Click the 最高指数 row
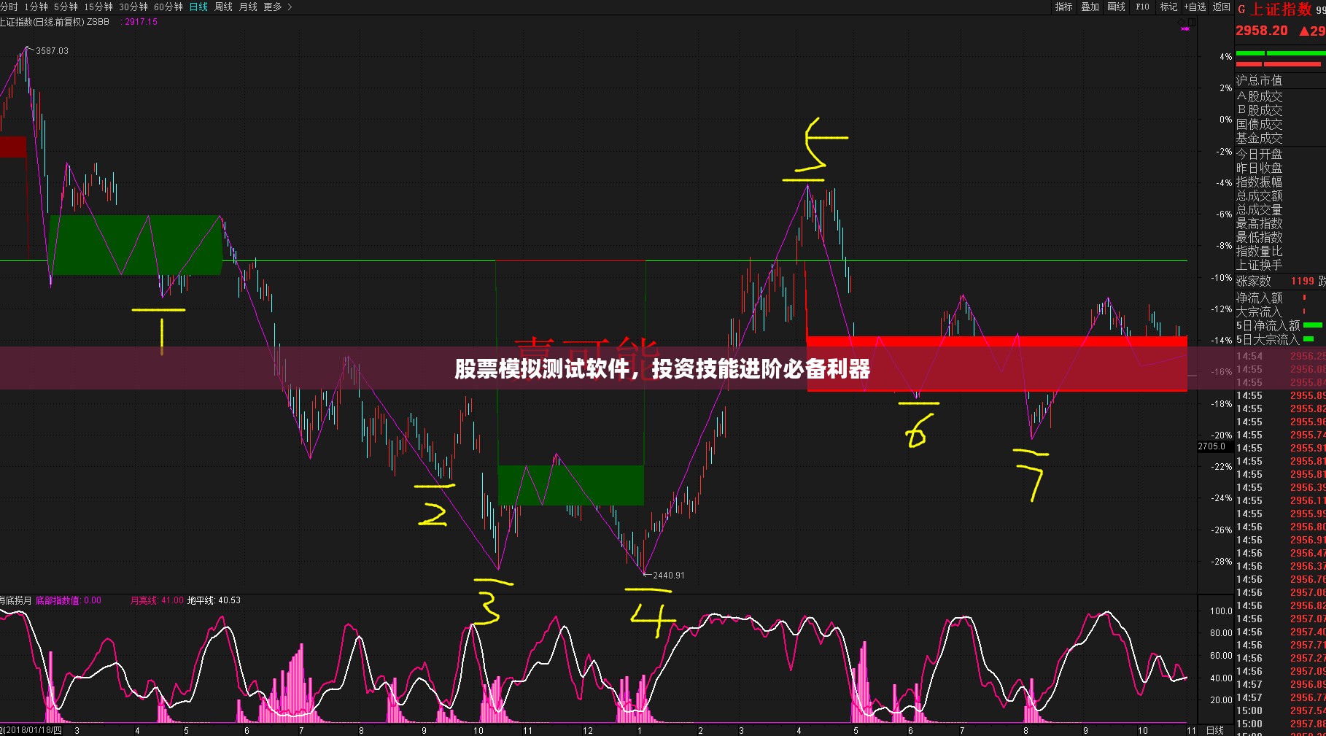The image size is (1326, 736). click(x=1281, y=223)
